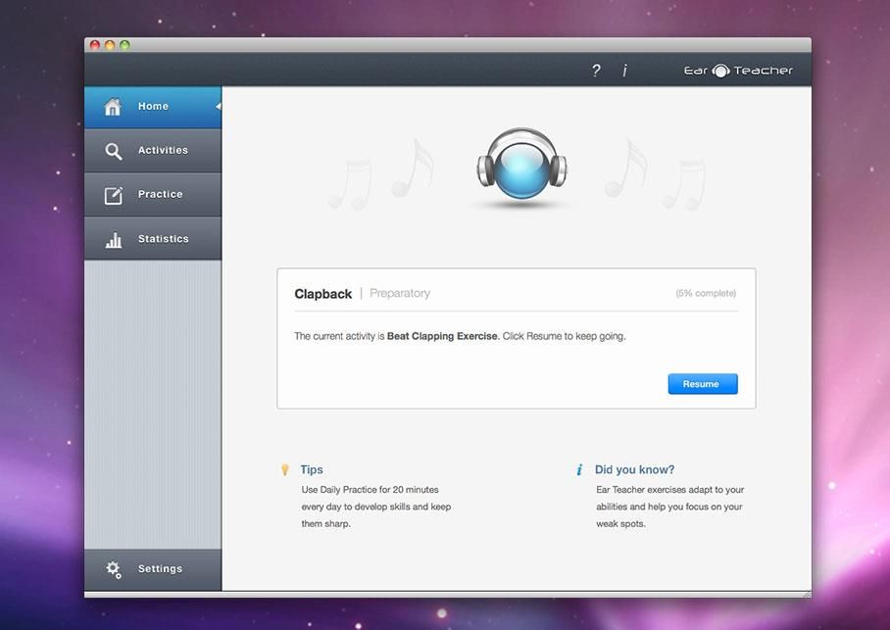Image resolution: width=890 pixels, height=630 pixels.
Task: Click the Resume button
Action: [702, 383]
